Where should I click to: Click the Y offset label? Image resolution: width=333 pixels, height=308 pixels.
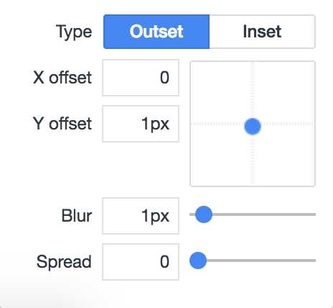pyautogui.click(x=62, y=124)
